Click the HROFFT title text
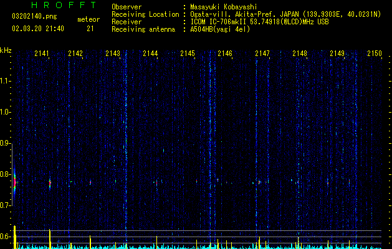 64,5
